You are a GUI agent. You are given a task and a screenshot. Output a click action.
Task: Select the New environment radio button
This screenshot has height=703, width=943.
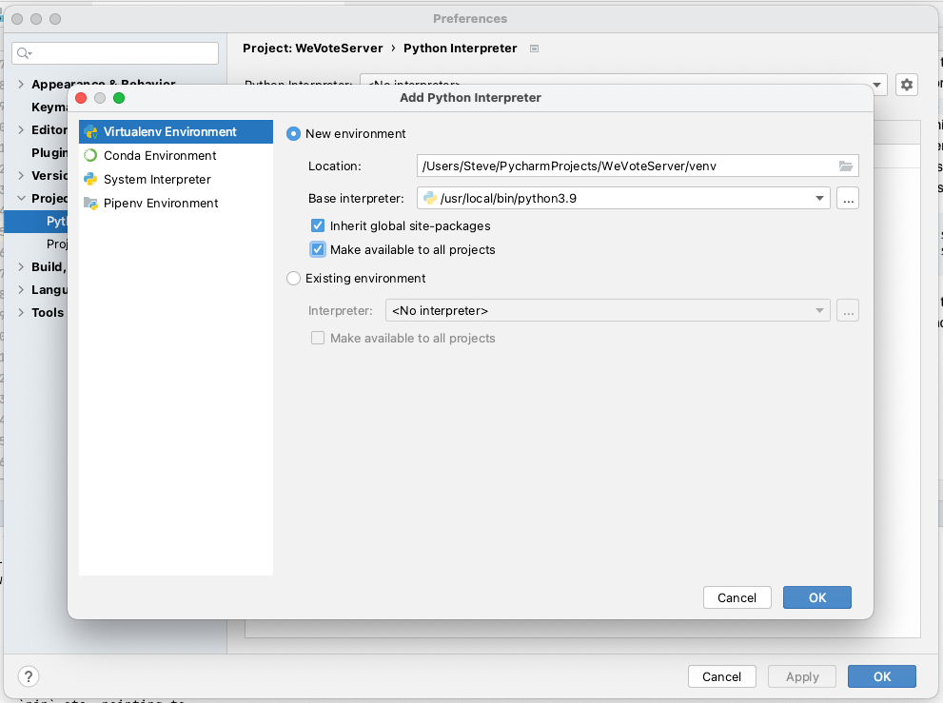293,133
